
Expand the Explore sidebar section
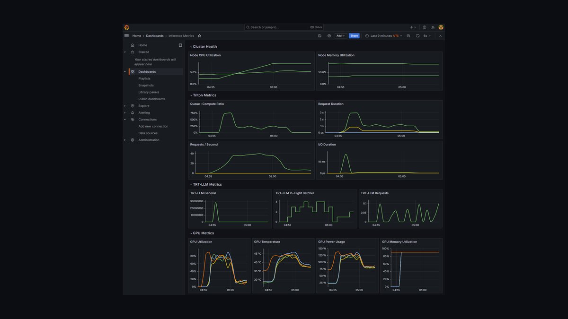pyautogui.click(x=125, y=106)
